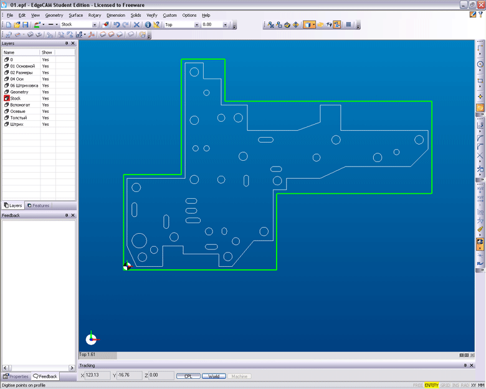Switch to the Properties tab
The image size is (486, 389).
coord(16,377)
